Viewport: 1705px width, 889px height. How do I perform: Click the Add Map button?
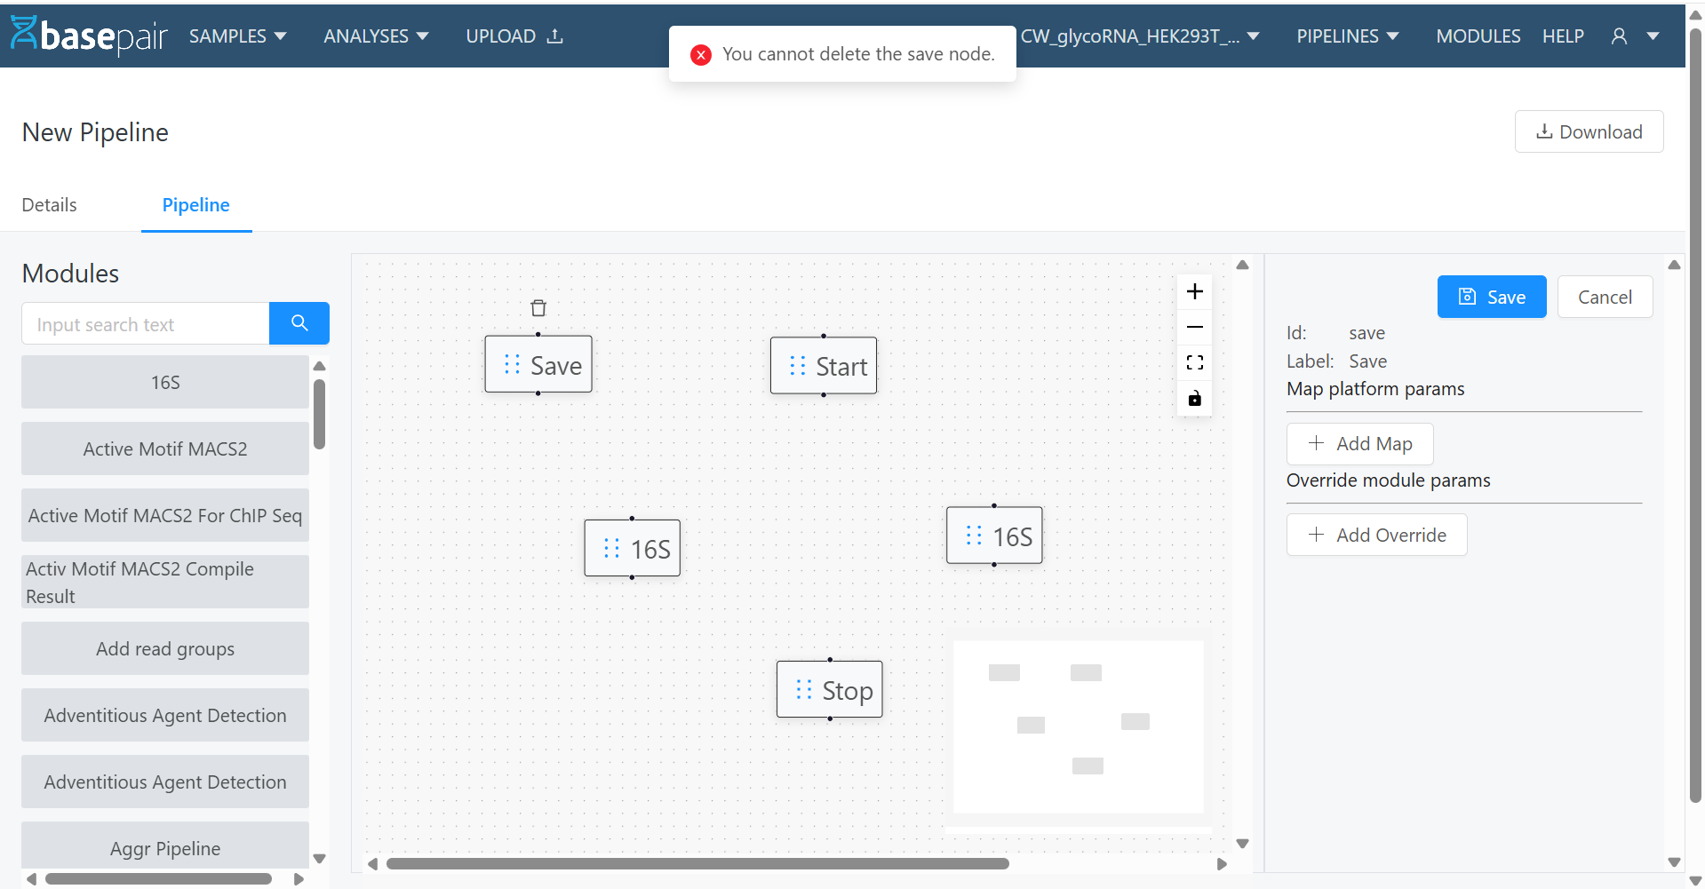click(1358, 443)
